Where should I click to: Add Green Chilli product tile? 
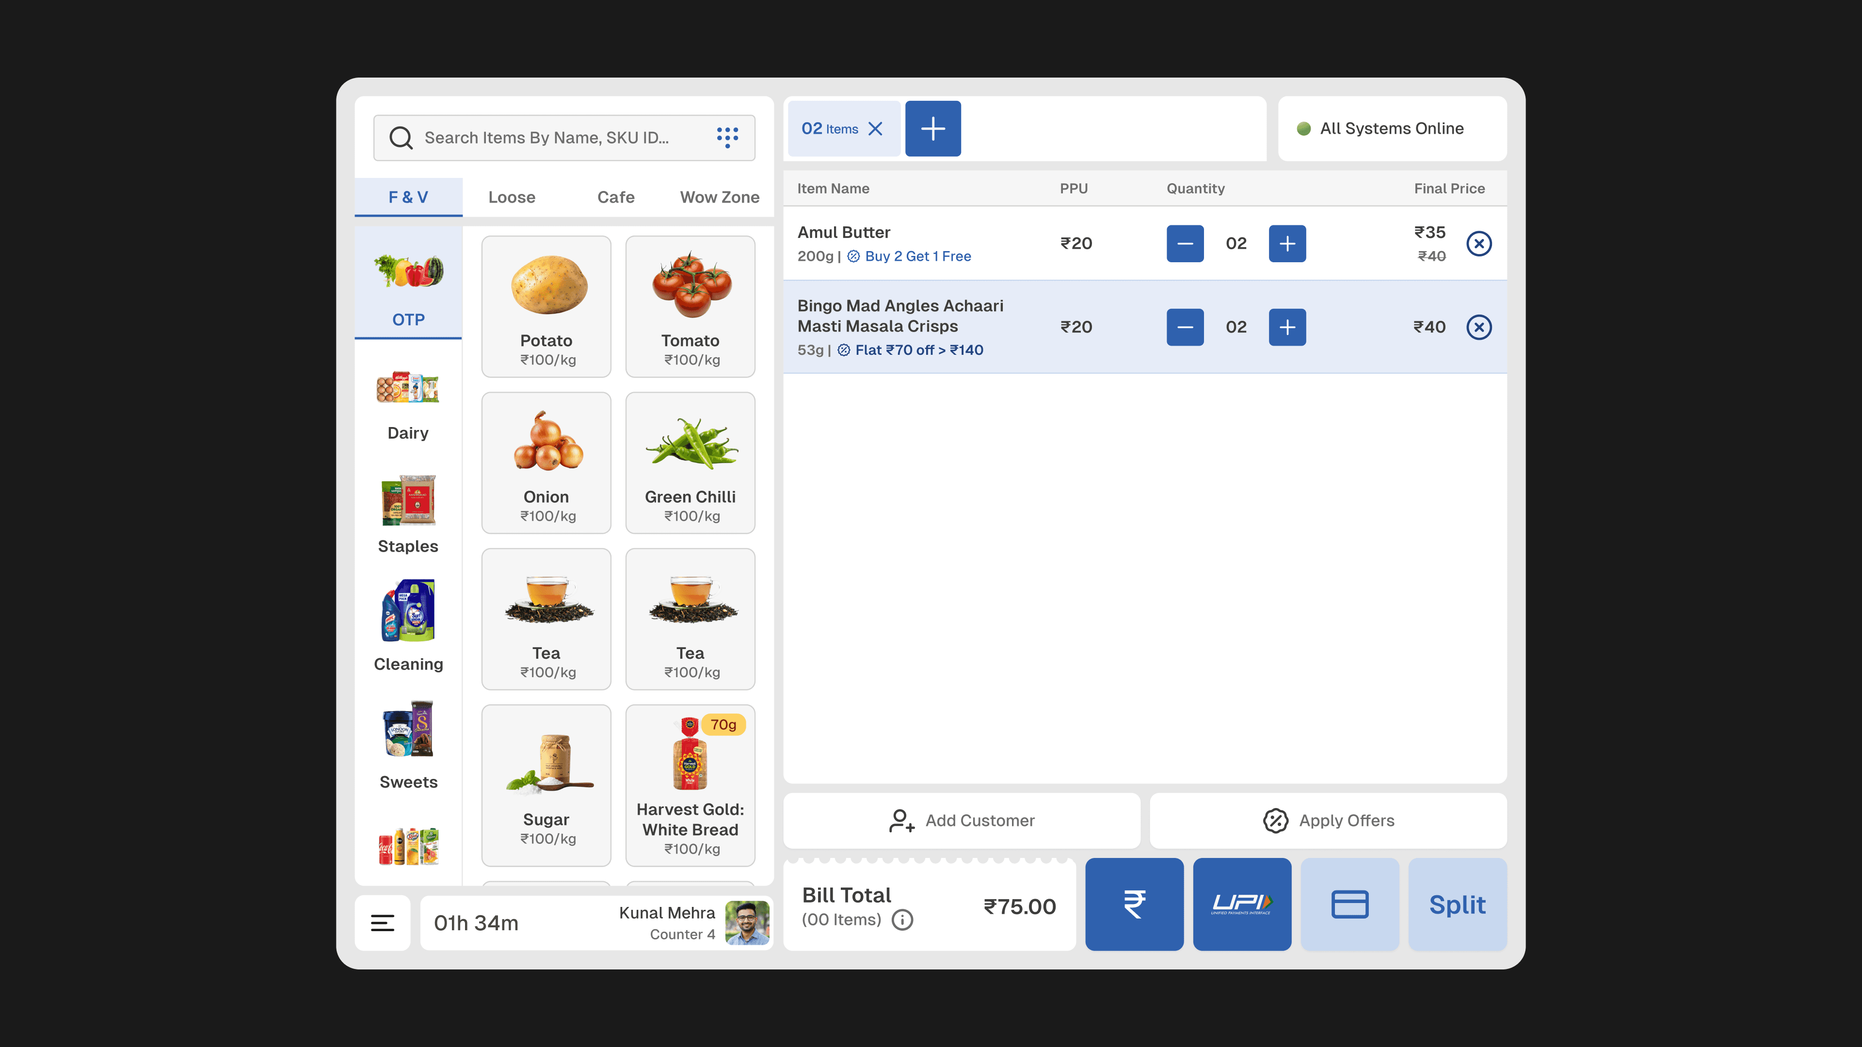[x=690, y=463]
